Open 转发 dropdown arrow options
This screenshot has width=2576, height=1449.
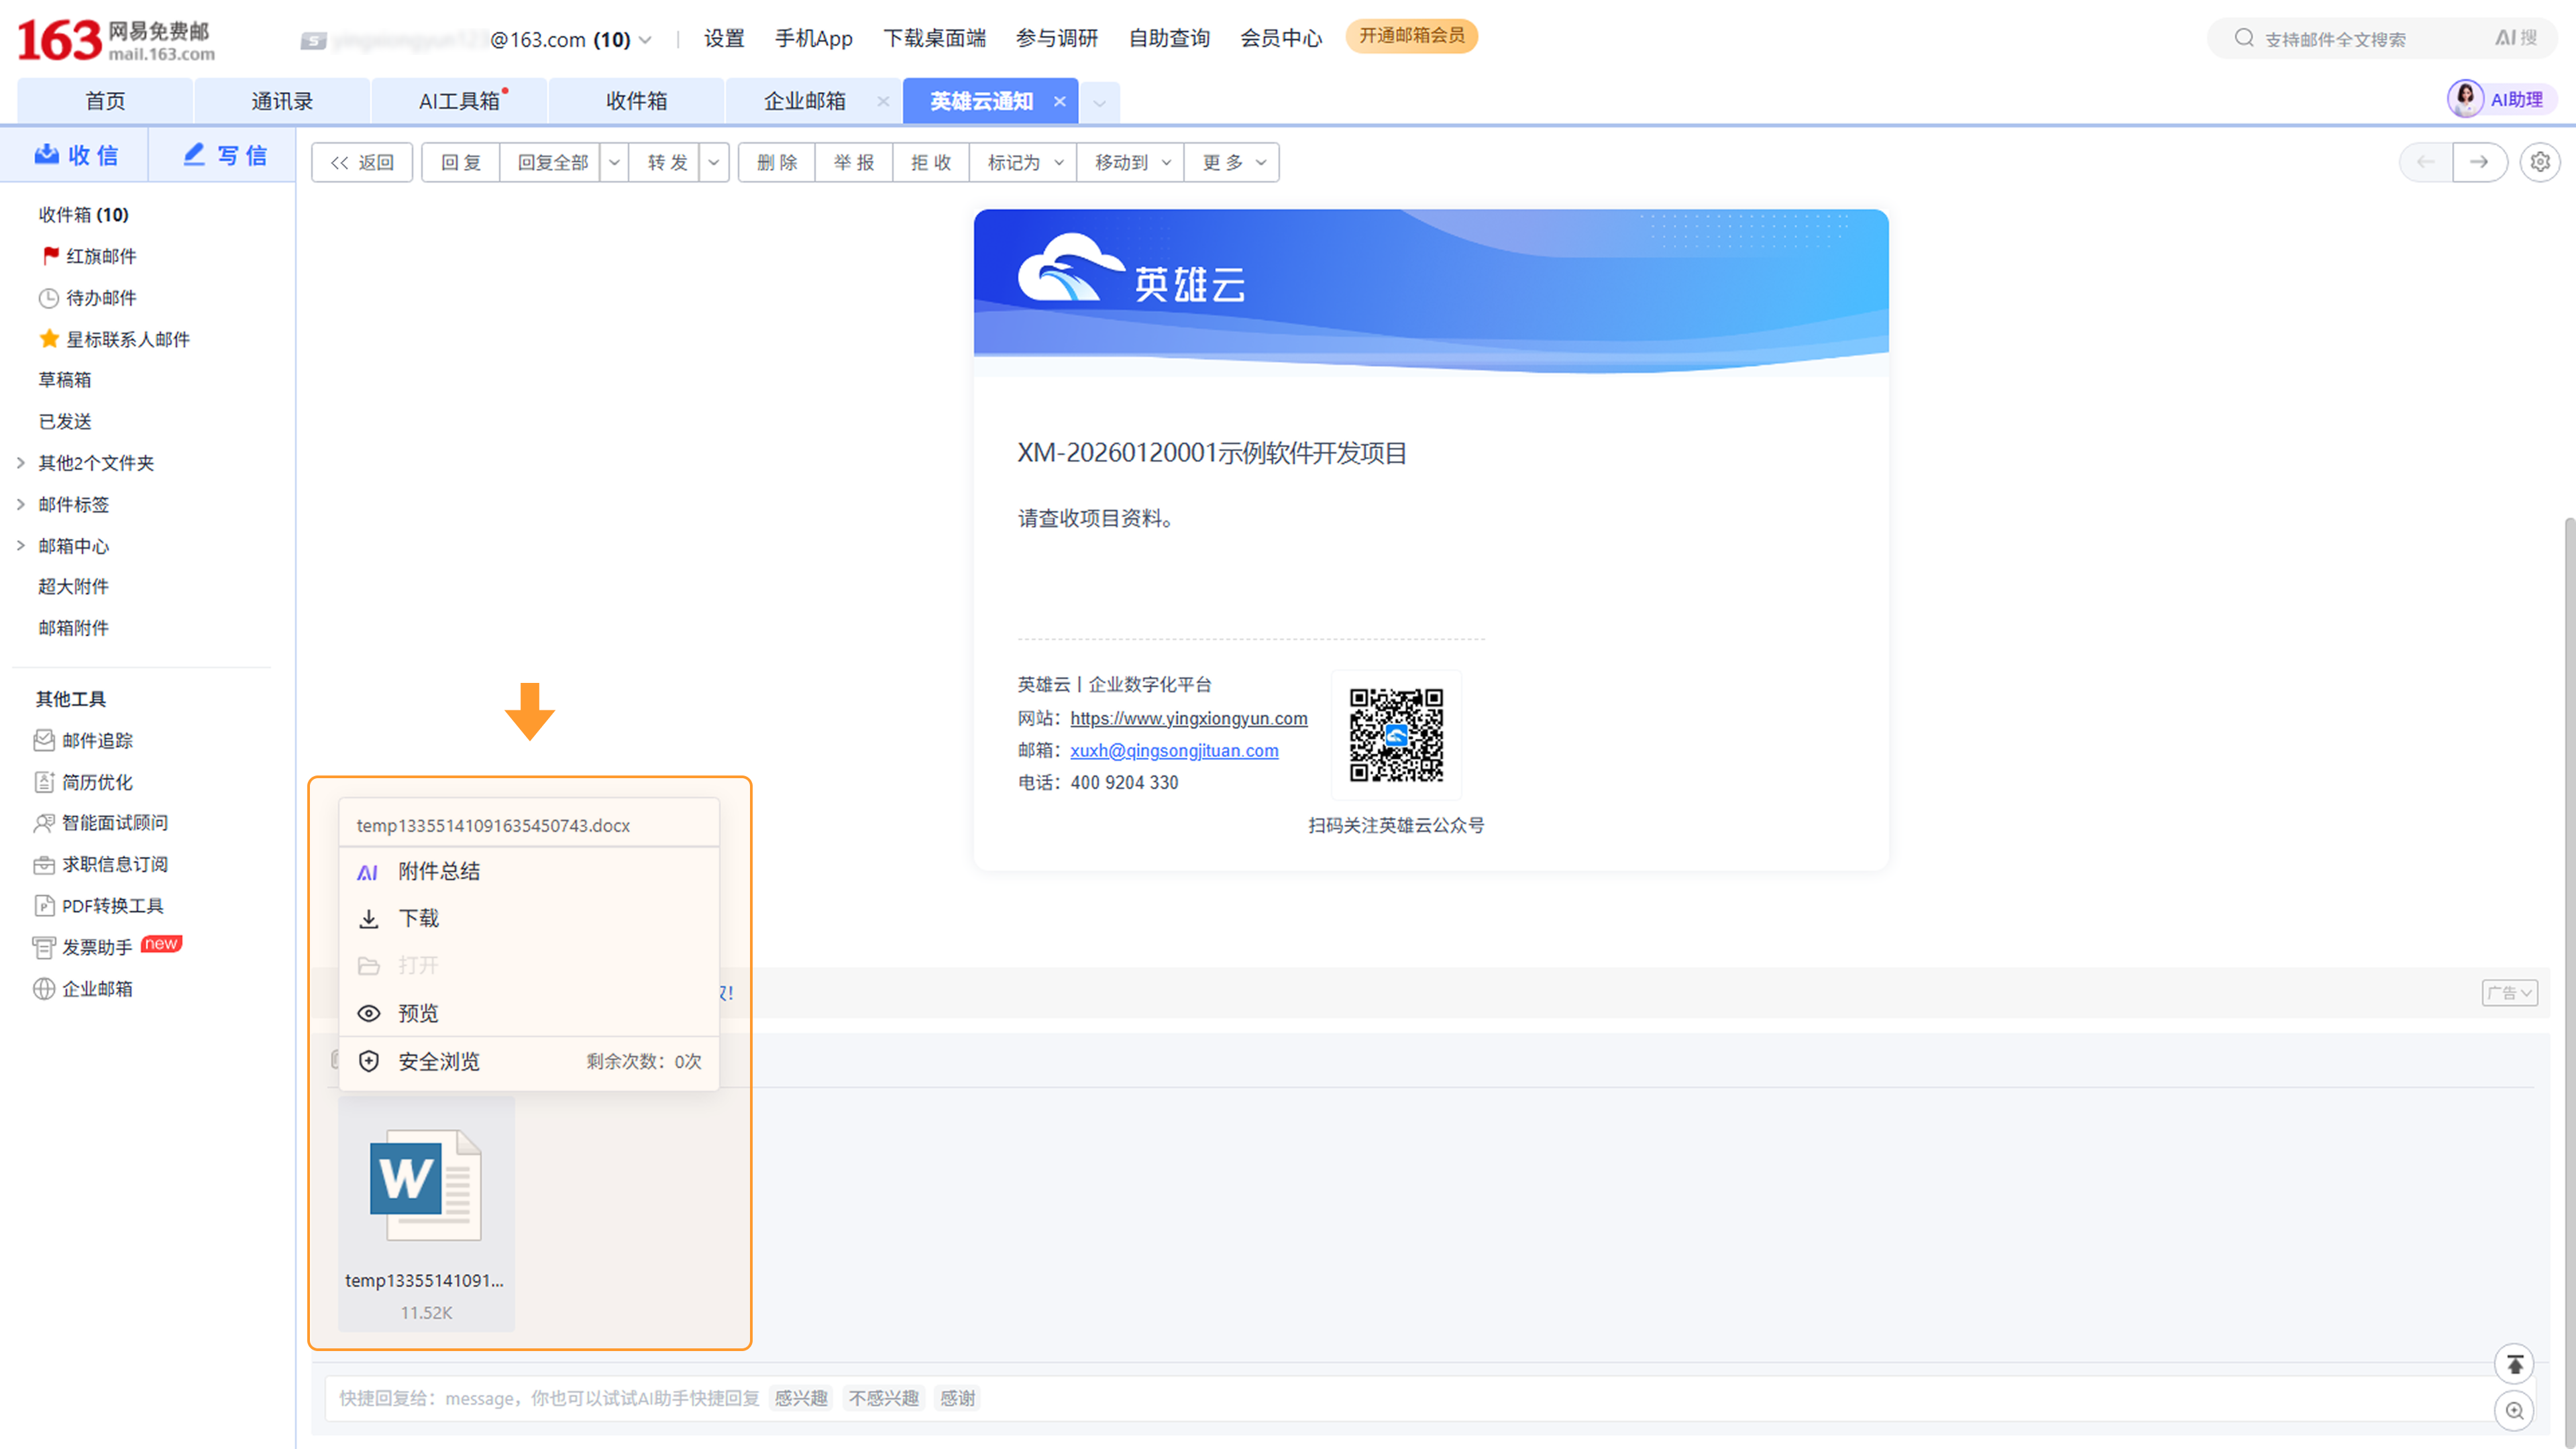pos(714,162)
